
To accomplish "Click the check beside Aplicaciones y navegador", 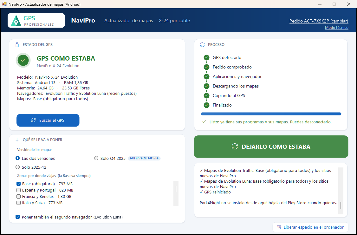I will [x=206, y=76].
